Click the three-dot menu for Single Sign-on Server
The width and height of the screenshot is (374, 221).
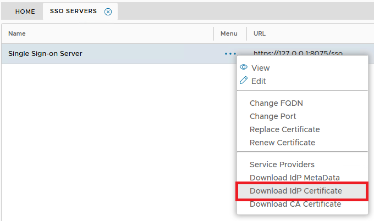(x=230, y=54)
